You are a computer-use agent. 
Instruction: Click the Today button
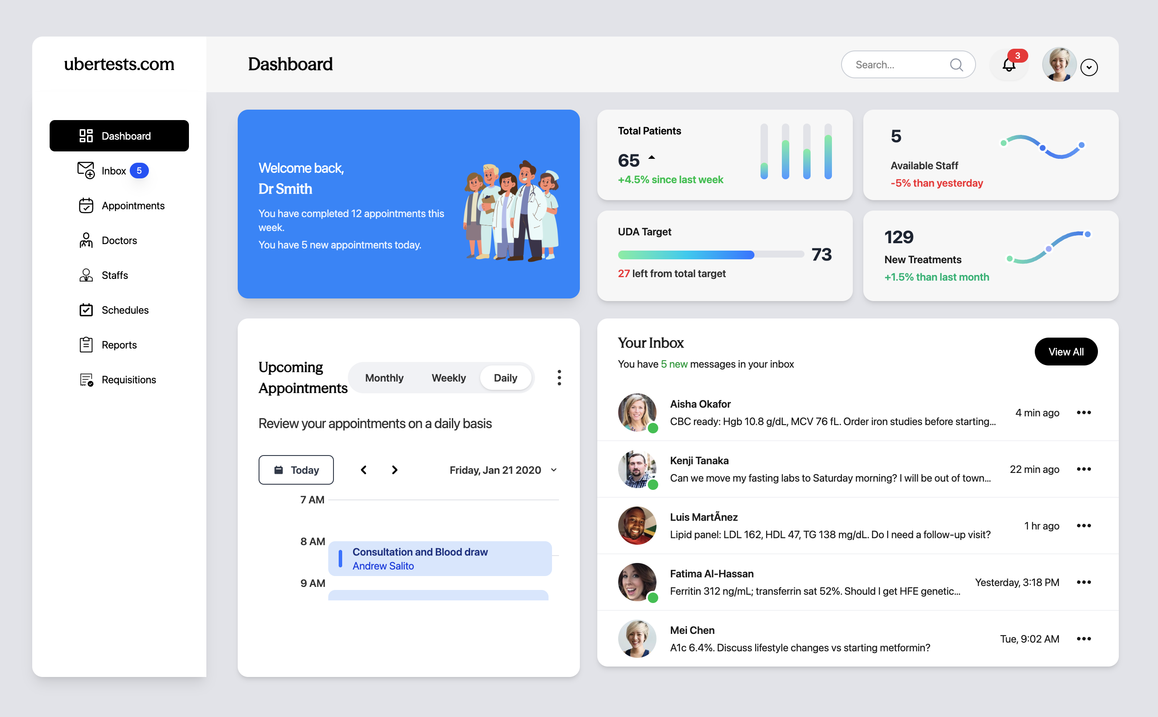(x=296, y=470)
